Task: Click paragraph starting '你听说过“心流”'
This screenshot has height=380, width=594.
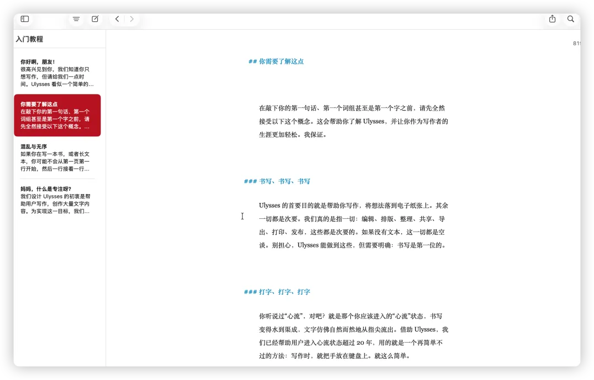Action: [354, 336]
